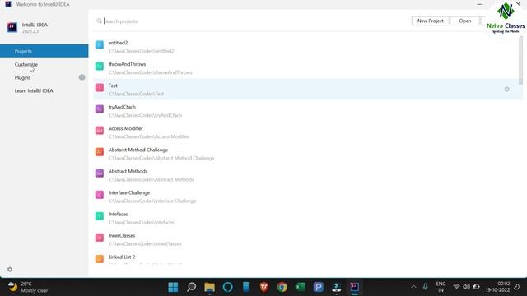The width and height of the screenshot is (527, 296).
Task: Click the search magnifier icon
Action: [99, 21]
